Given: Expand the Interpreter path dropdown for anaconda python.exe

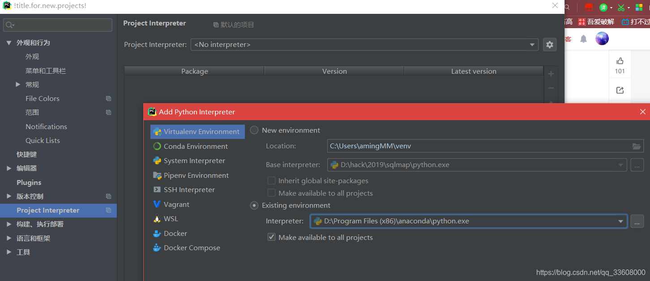Looking at the screenshot, I should 621,221.
